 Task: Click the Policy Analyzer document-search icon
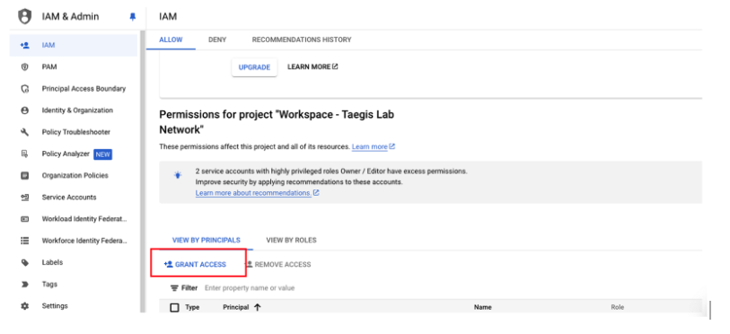[x=24, y=154]
